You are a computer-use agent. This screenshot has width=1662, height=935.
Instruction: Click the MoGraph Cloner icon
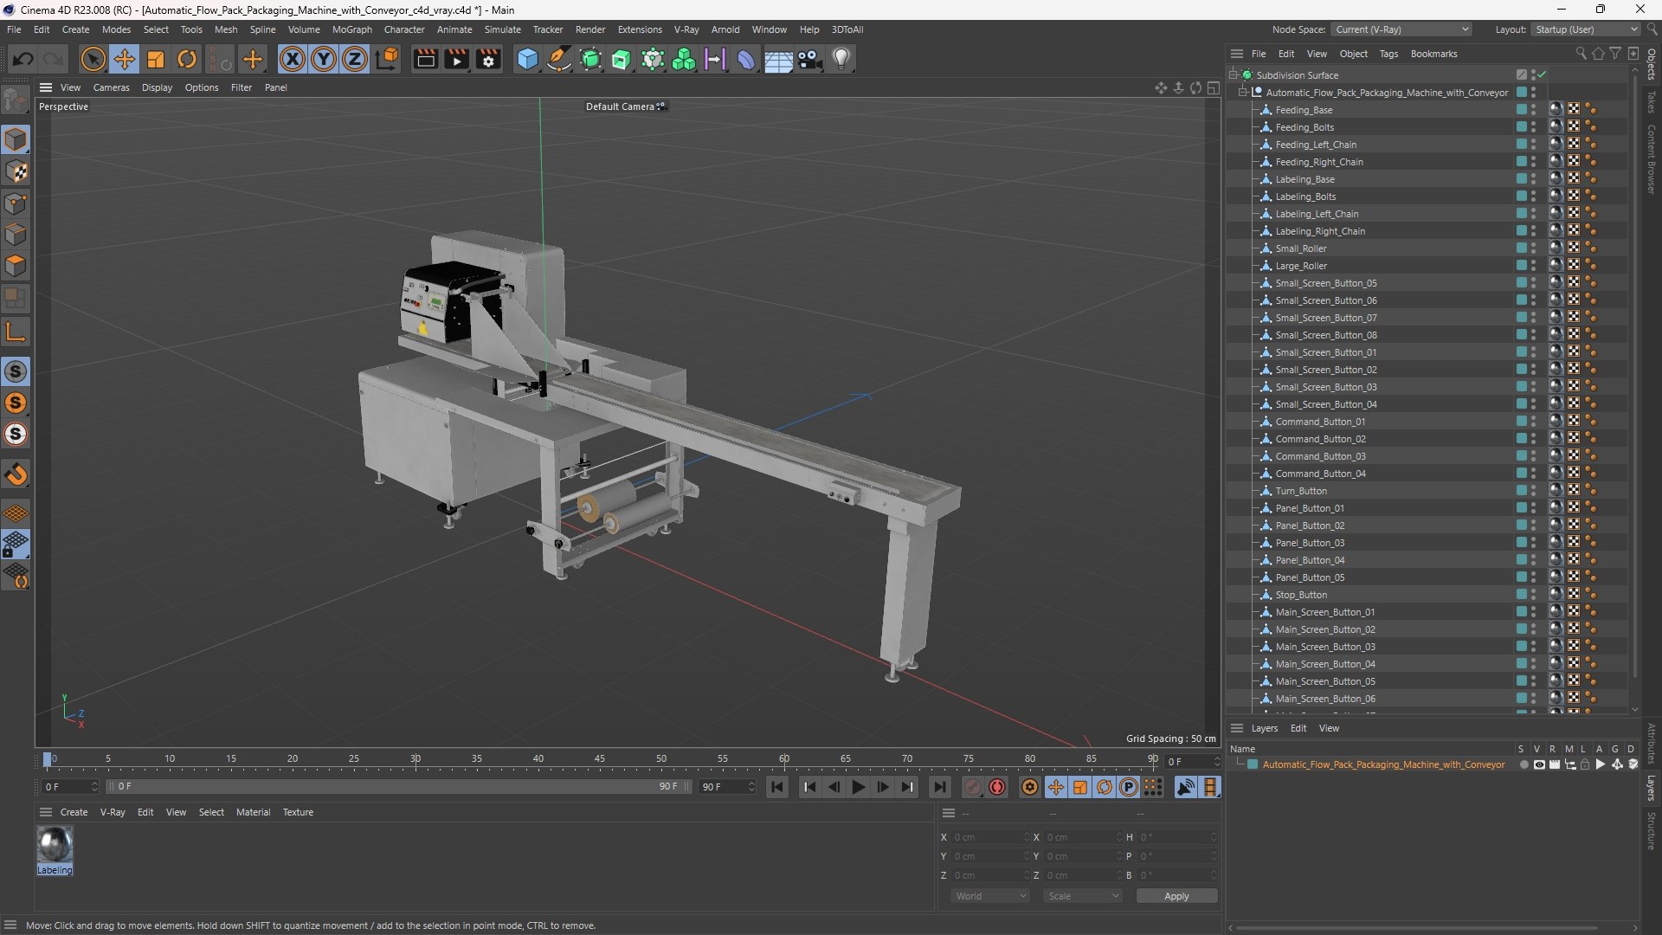click(x=684, y=59)
